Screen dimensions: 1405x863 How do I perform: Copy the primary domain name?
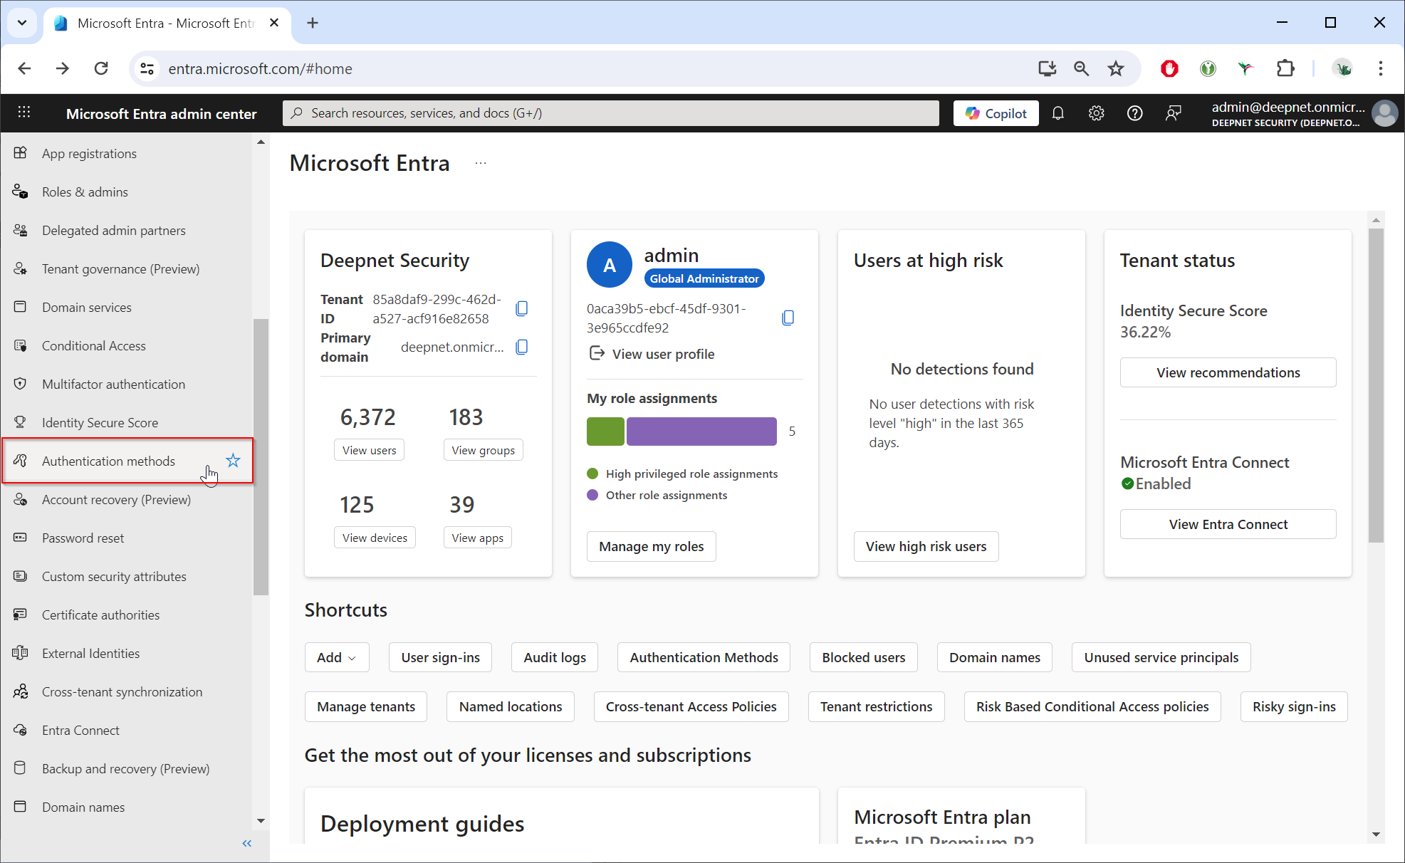[x=522, y=347]
